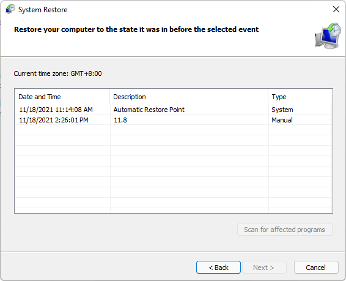Click the System Restore window title text

click(43, 10)
